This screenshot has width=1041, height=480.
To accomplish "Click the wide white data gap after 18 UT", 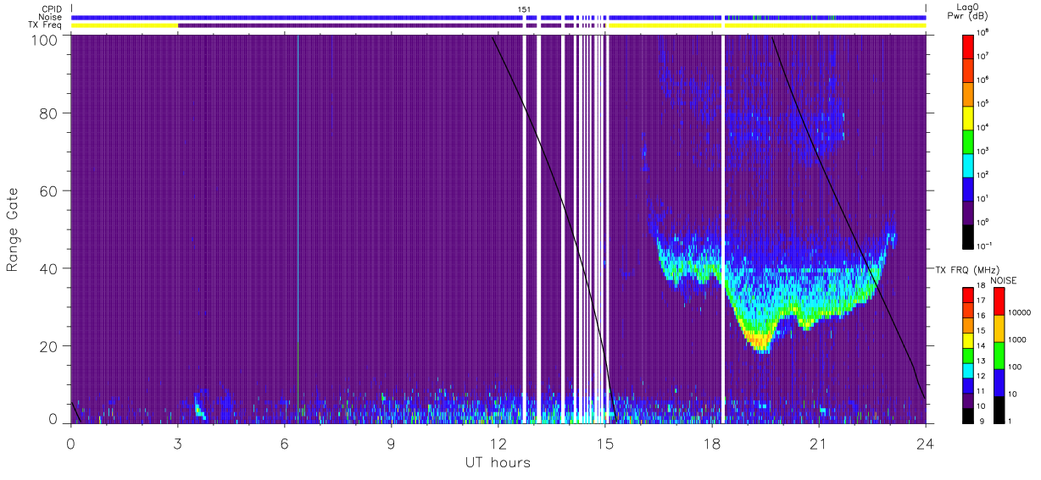I will click(722, 229).
